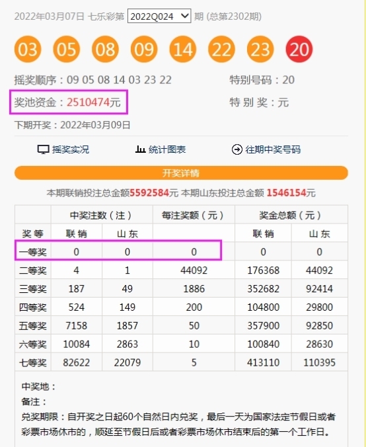Click the monitor icon for 摇奖实况
The height and width of the screenshot is (447, 366).
pos(44,149)
